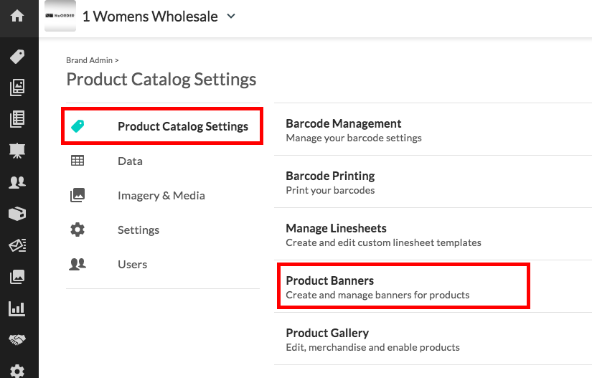Click the envelope mail icon in sidebar
Image resolution: width=592 pixels, height=378 pixels.
click(x=17, y=245)
